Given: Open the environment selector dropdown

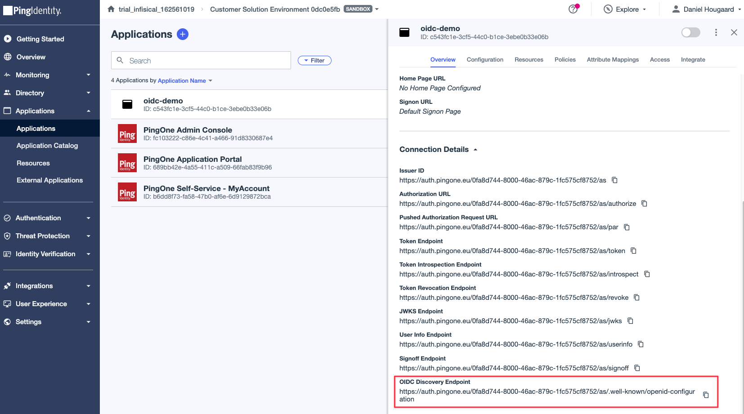Looking at the screenshot, I should [295, 9].
